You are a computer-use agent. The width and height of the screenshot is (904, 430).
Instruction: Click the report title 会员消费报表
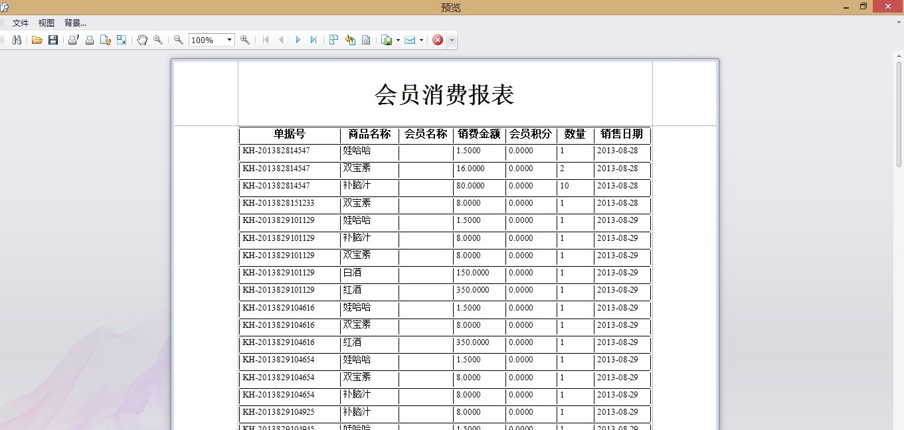click(x=444, y=94)
